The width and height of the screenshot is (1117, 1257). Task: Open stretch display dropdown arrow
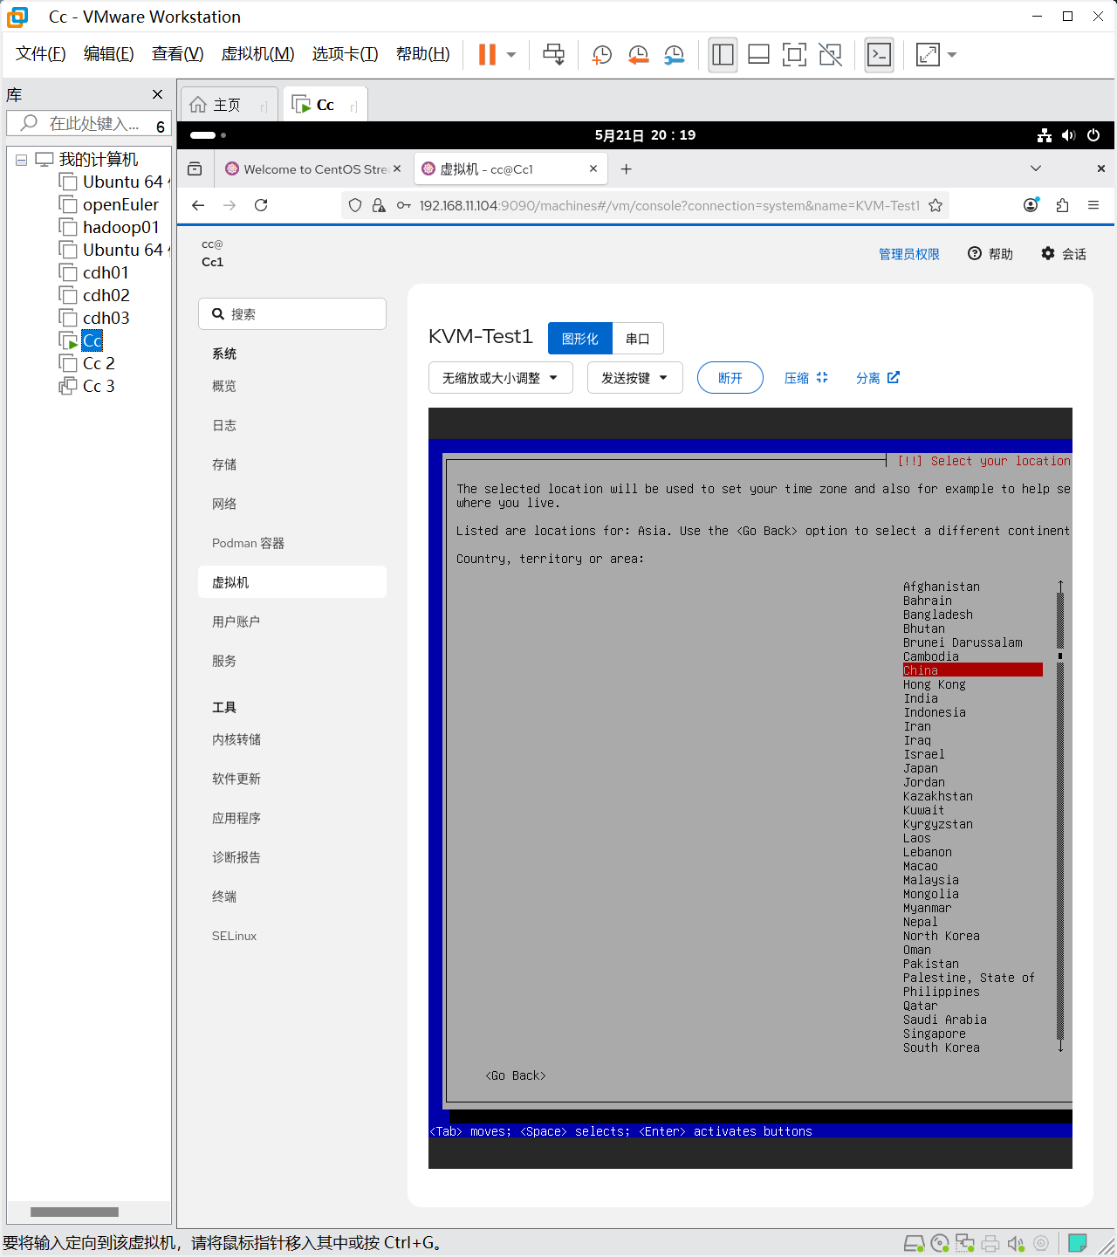pos(952,54)
